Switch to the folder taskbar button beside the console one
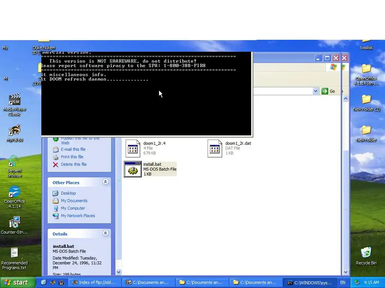Viewport: 385px width, 288px height. [x=256, y=282]
